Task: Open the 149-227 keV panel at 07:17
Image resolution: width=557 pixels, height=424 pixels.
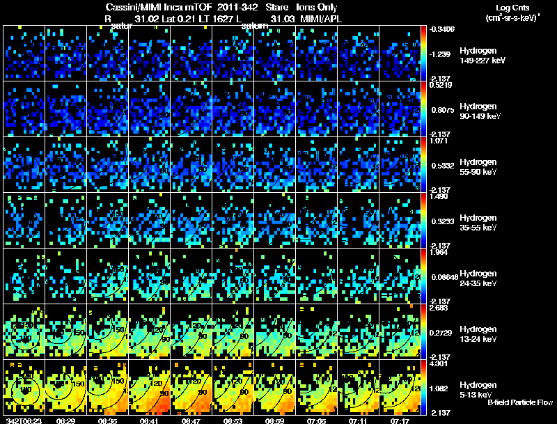Action: tap(400, 54)
